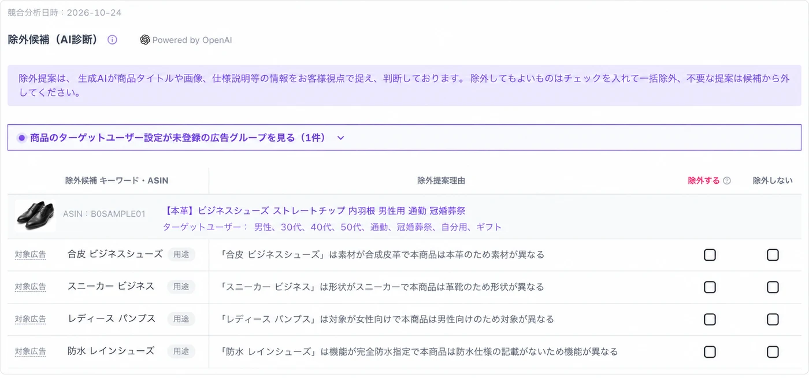The height and width of the screenshot is (378, 809).
Task: Check 除外する for レディース パンプス
Action: (710, 320)
